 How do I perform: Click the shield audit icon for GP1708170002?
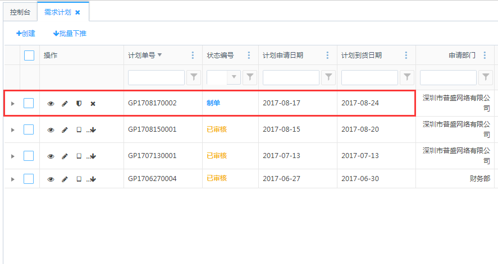pos(79,104)
